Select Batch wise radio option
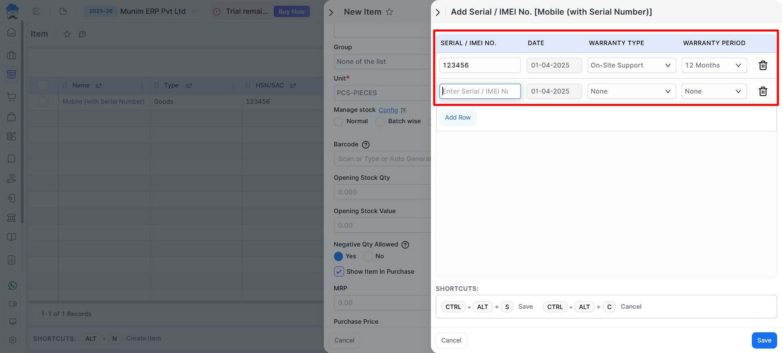 380,122
